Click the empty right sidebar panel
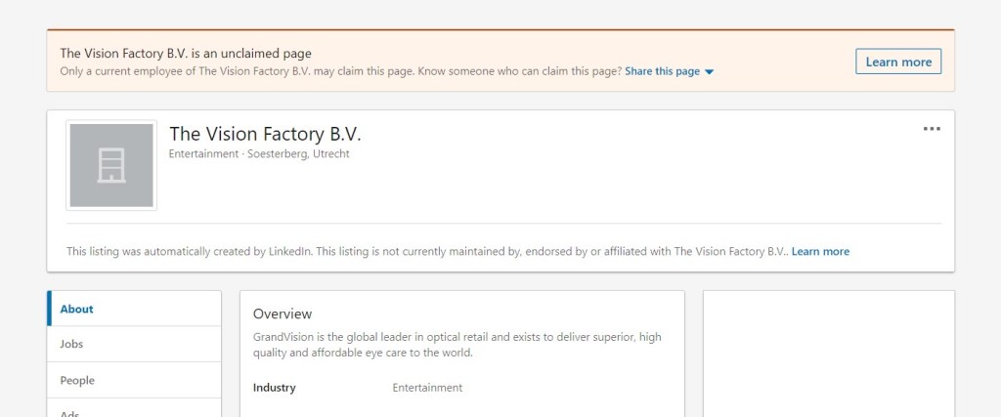The width and height of the screenshot is (1001, 417). pyautogui.click(x=828, y=352)
